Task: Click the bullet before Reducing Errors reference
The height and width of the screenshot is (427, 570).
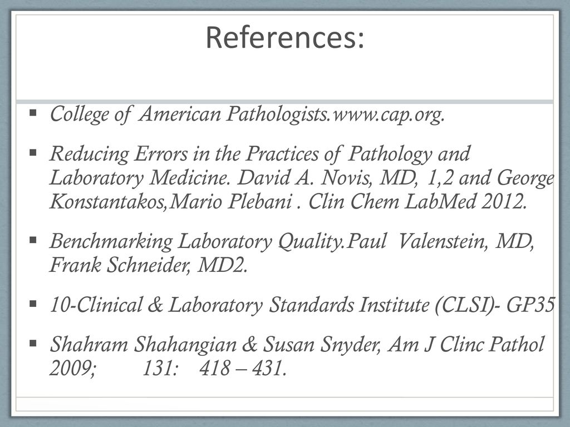Action: point(33,152)
